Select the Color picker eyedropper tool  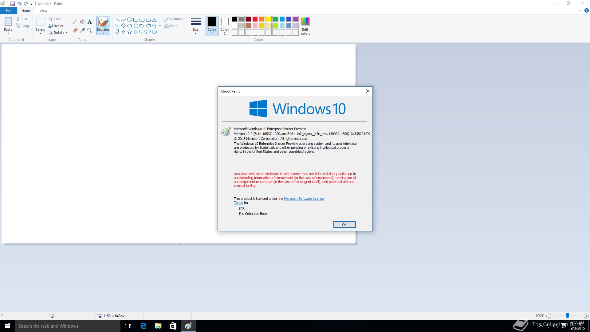pos(82,30)
